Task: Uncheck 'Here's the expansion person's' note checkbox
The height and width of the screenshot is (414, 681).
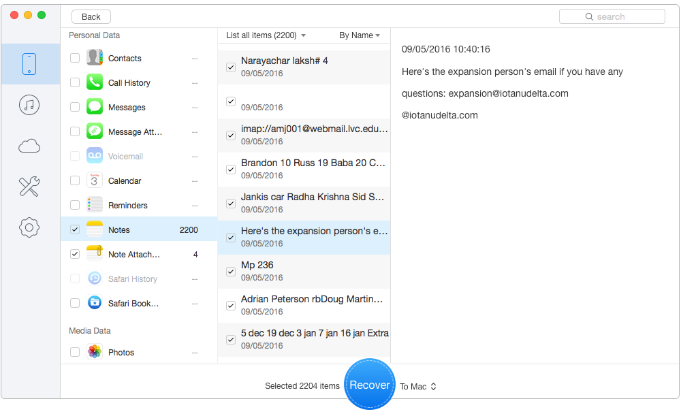Action: point(231,238)
